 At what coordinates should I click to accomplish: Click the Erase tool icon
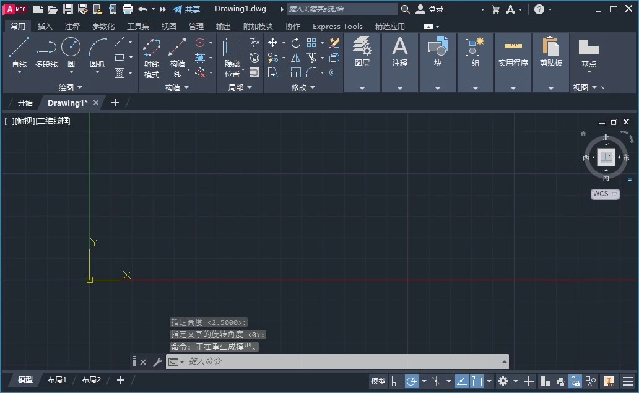pyautogui.click(x=334, y=42)
